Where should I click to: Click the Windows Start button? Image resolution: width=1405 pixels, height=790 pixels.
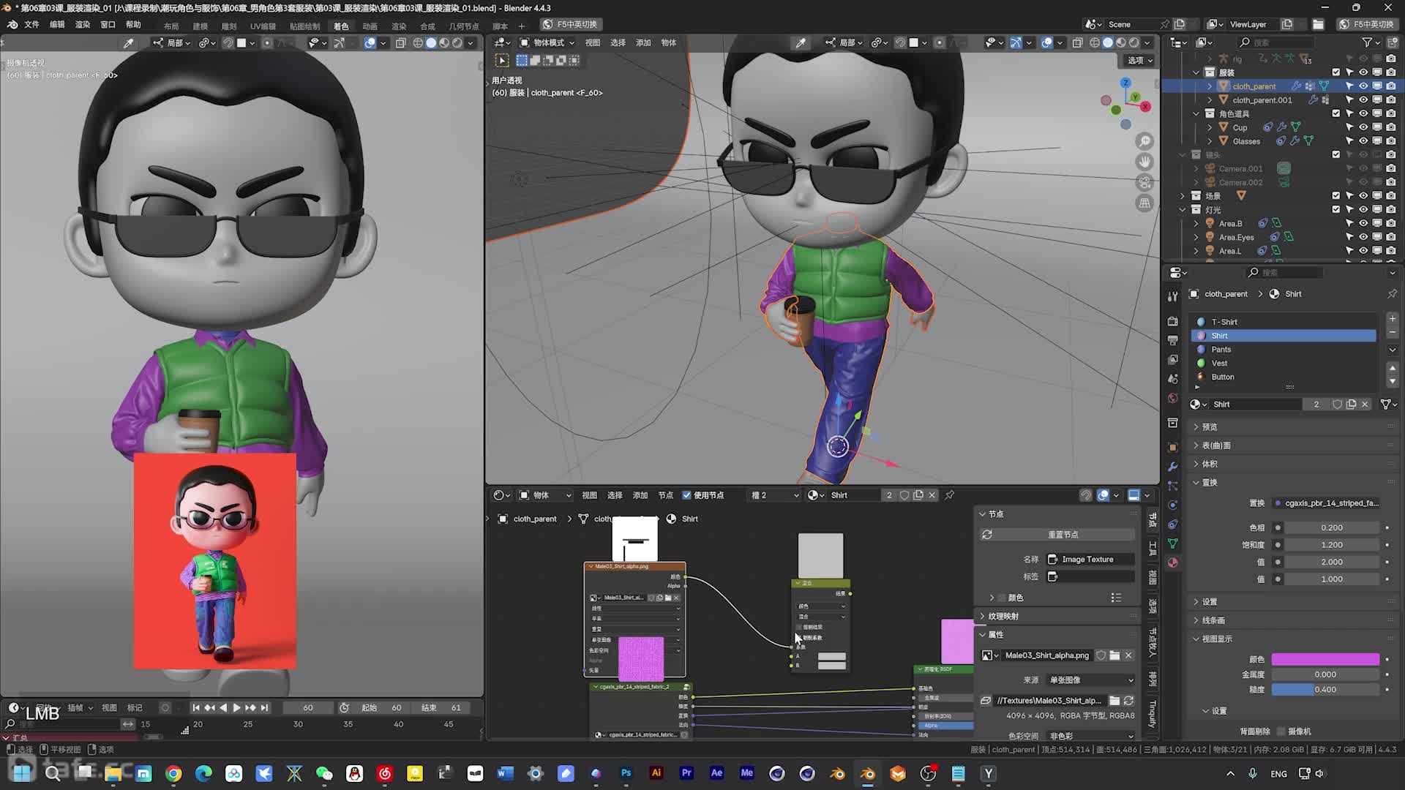(23, 773)
